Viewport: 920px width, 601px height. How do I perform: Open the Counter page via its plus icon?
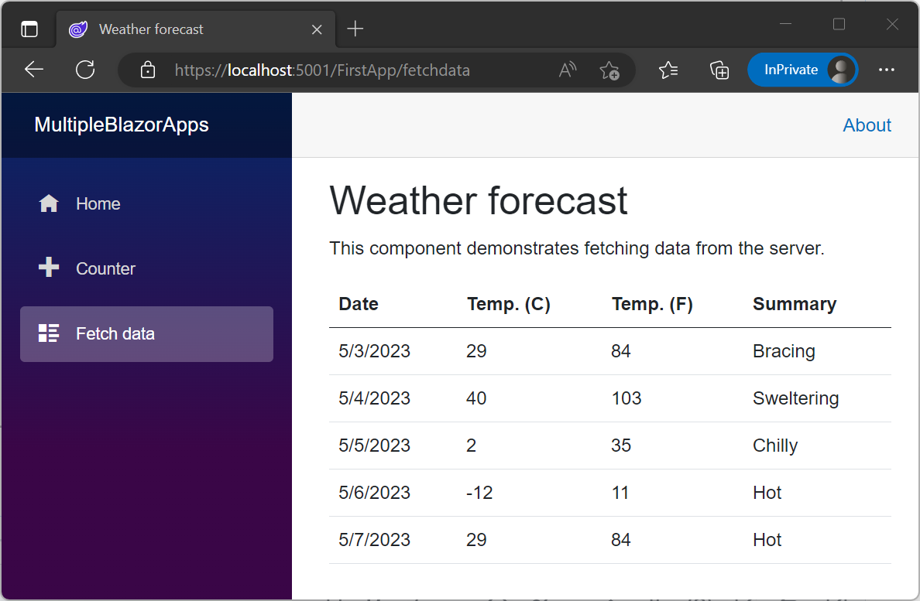click(x=48, y=268)
